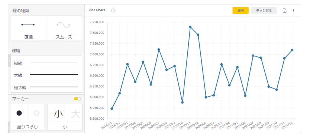
Task: Click the キャンセル button
Action: pyautogui.click(x=264, y=10)
